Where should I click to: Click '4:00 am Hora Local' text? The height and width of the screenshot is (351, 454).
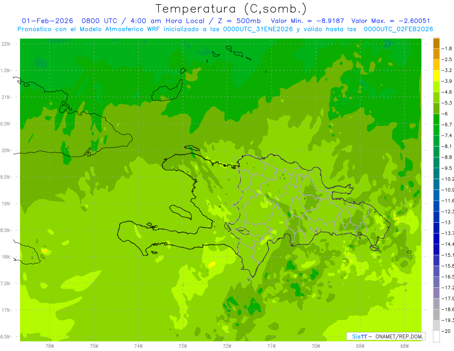tap(168, 21)
